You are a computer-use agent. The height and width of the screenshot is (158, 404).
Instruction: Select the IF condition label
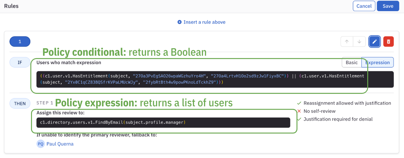click(x=20, y=62)
